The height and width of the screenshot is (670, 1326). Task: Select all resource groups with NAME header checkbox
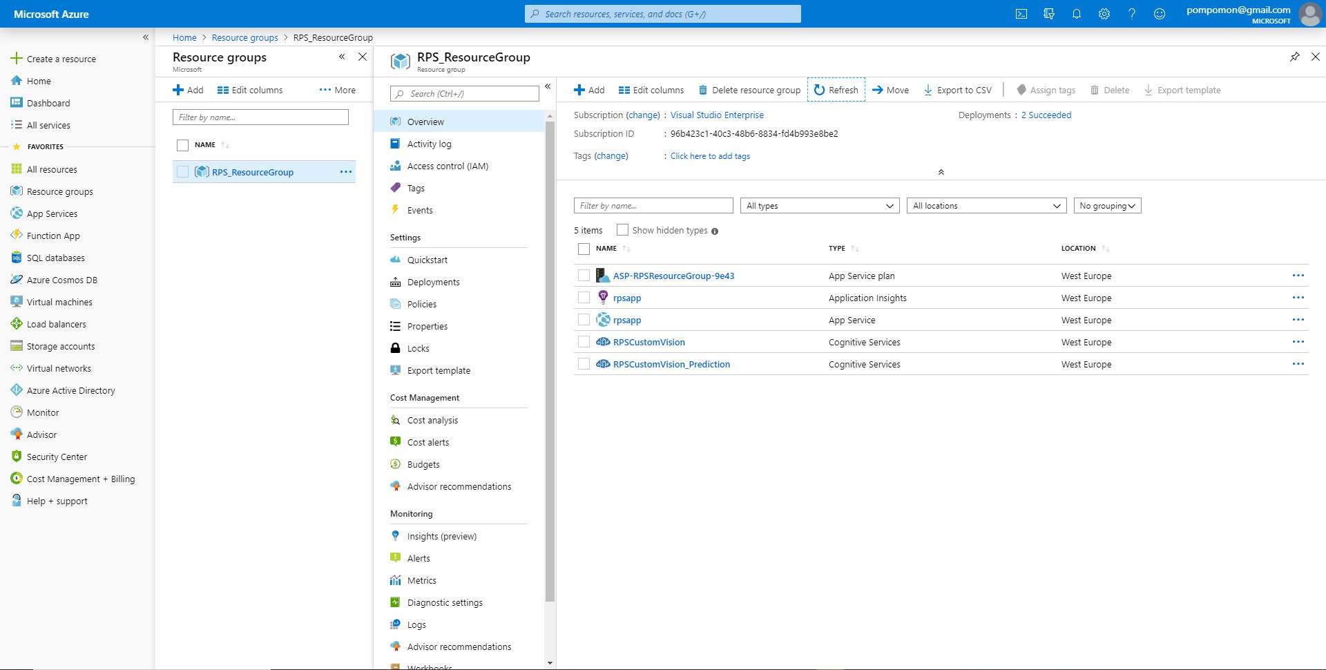[182, 145]
